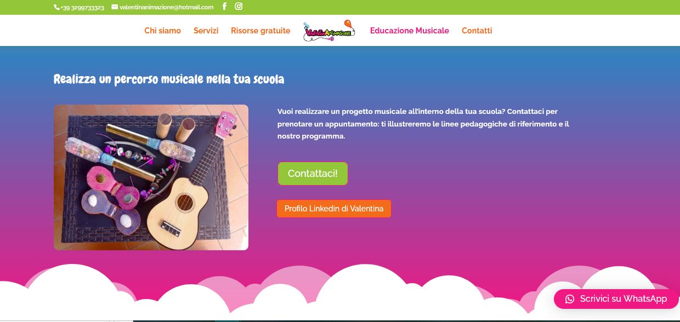
Task: Click the Realizza un percorso musicale heading
Action: tap(169, 79)
